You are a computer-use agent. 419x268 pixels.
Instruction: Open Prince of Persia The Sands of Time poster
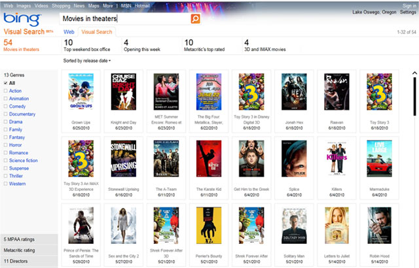click(x=81, y=226)
